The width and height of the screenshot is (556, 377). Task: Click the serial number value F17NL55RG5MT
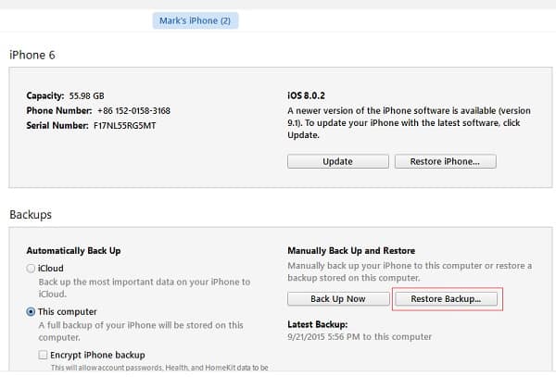point(125,126)
